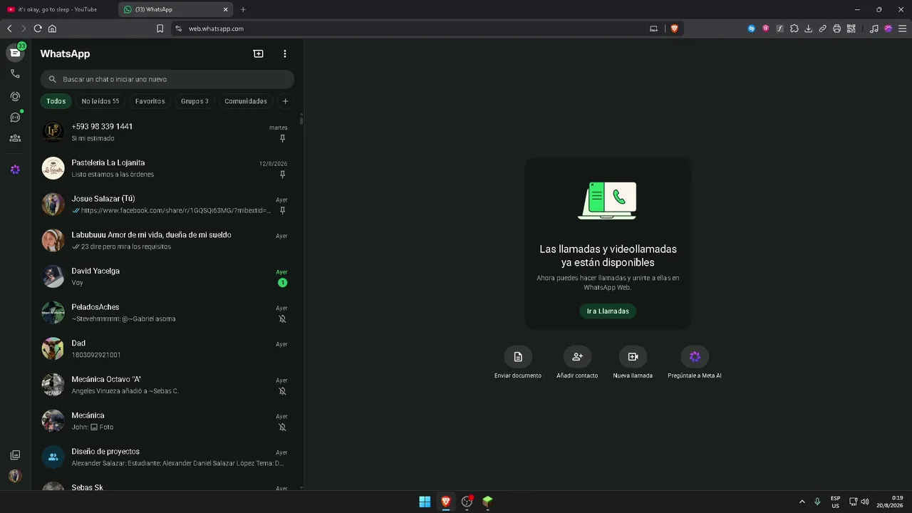Open chat with +593 98 339 1441

point(167,132)
